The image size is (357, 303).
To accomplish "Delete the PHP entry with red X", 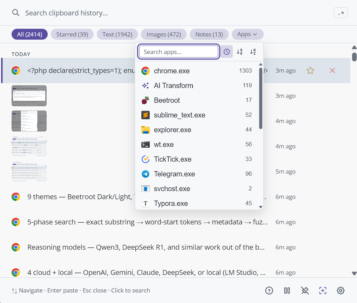I will click(x=332, y=70).
